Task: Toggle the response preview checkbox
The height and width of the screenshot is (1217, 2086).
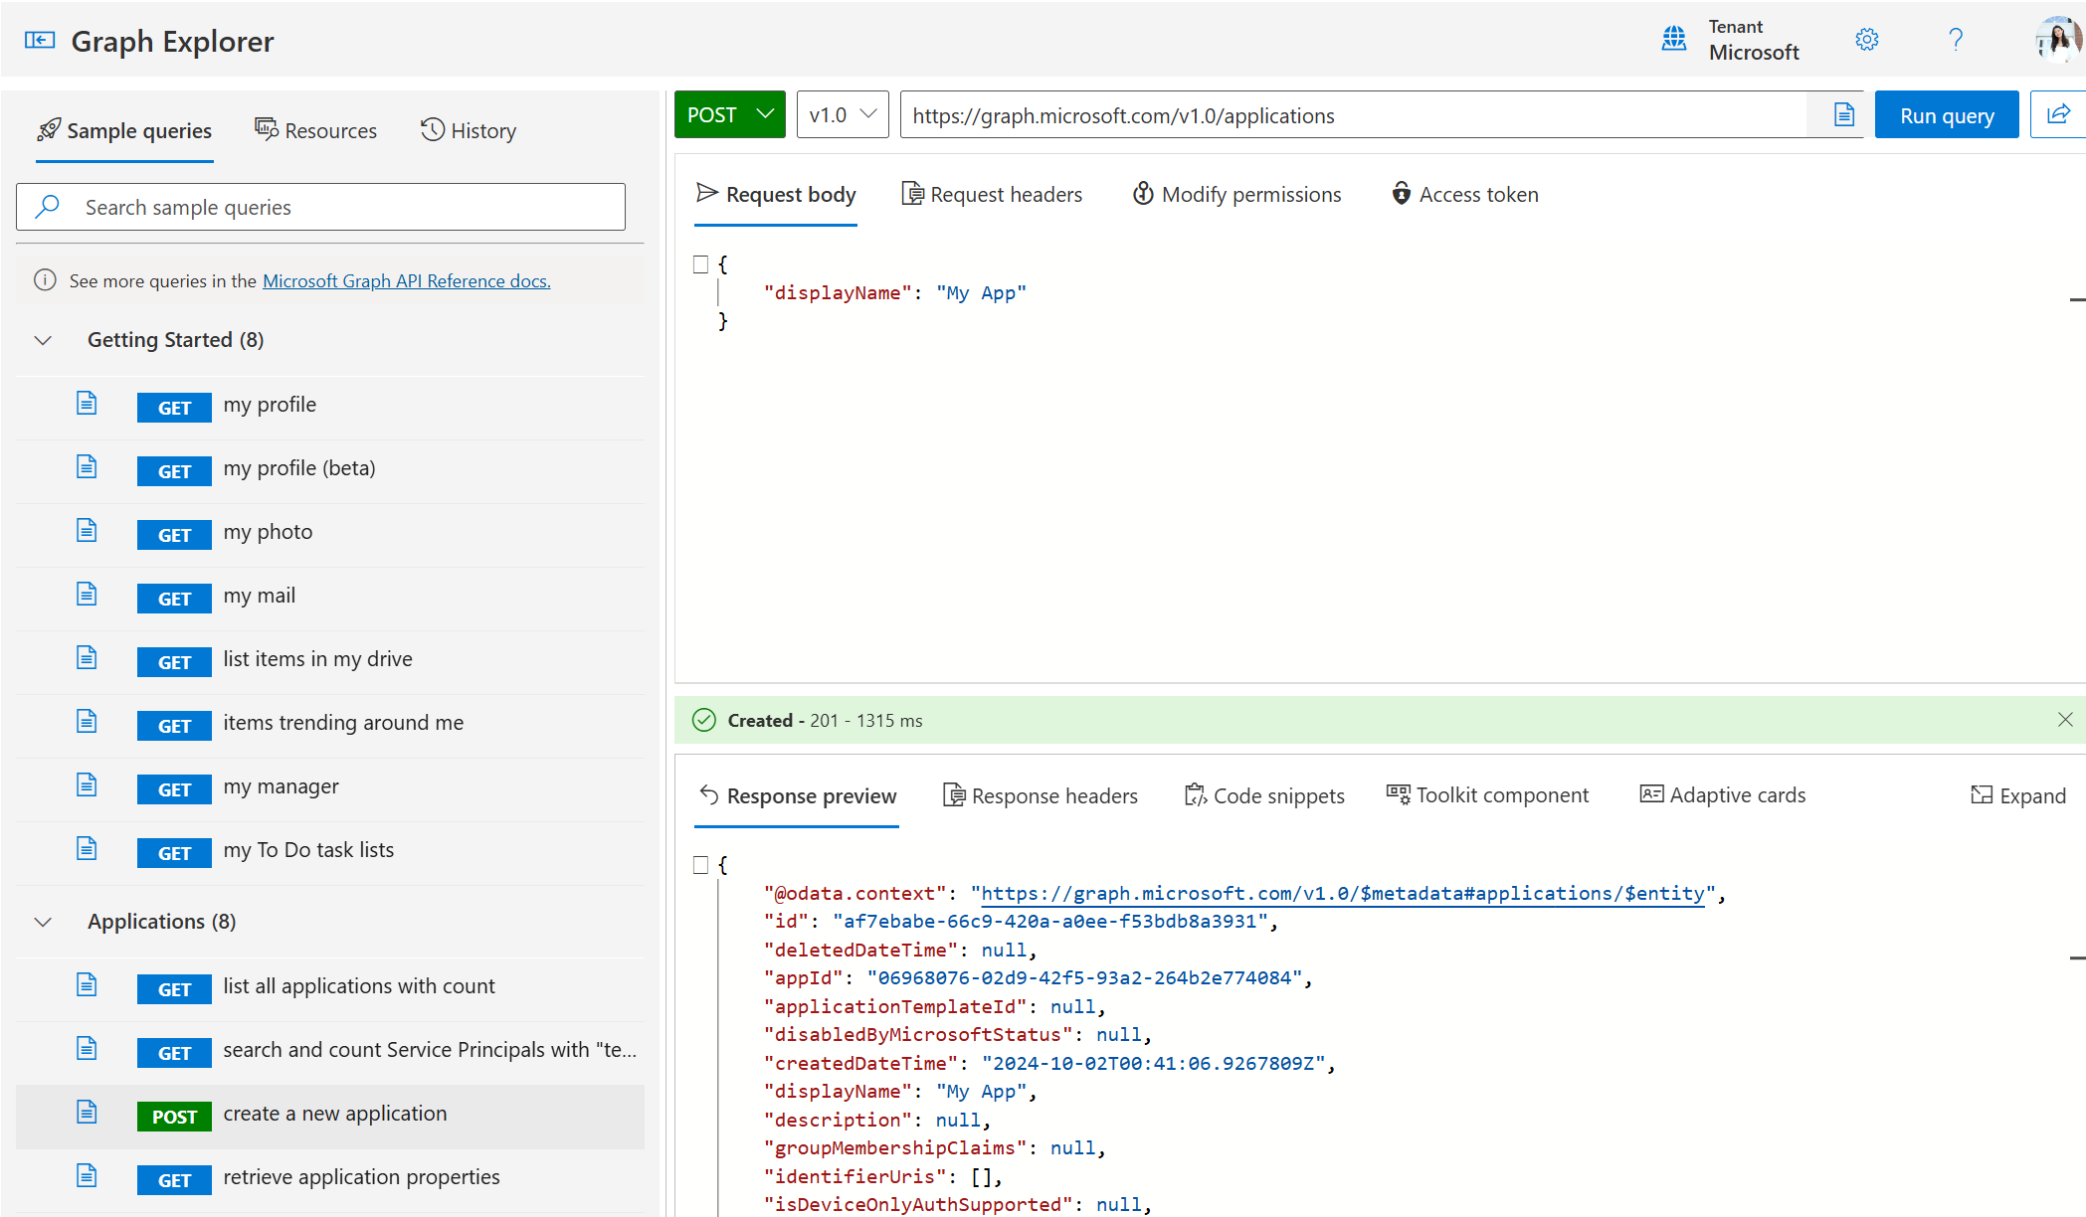Action: tap(701, 863)
